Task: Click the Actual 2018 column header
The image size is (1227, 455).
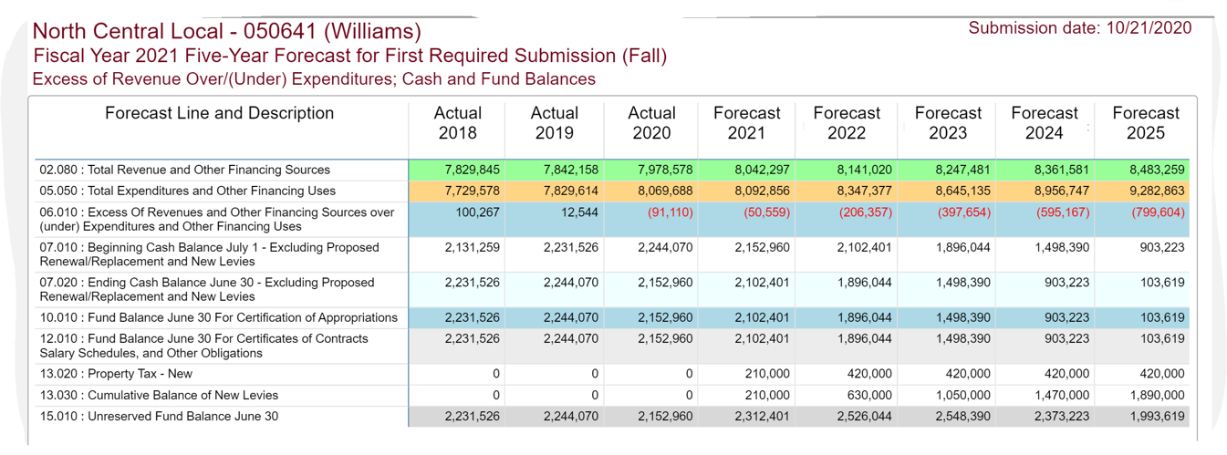Action: tap(457, 123)
